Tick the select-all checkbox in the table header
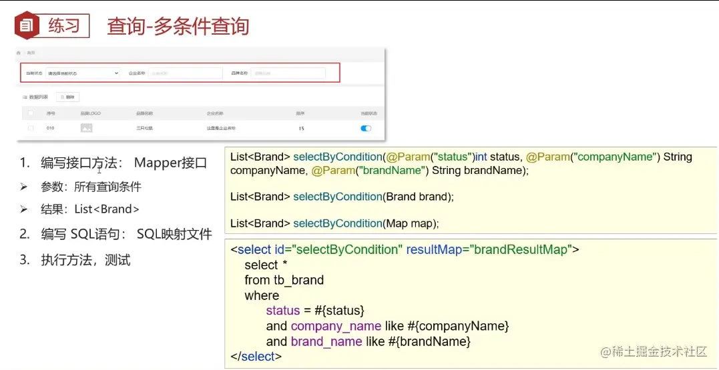 [x=31, y=113]
